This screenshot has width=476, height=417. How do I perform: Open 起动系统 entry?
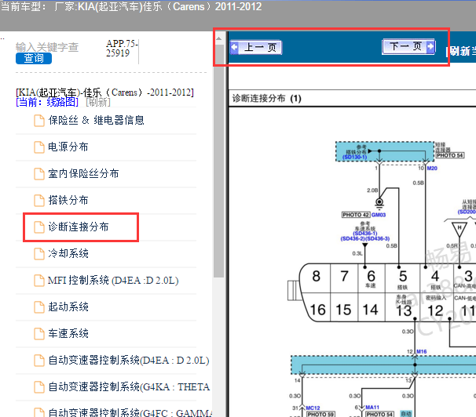[x=68, y=306]
